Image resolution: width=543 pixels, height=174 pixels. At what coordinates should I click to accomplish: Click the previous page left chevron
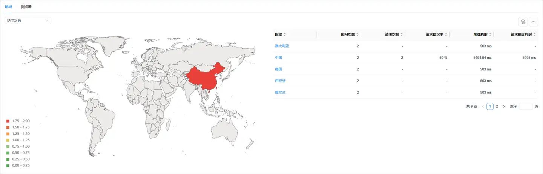[483, 107]
